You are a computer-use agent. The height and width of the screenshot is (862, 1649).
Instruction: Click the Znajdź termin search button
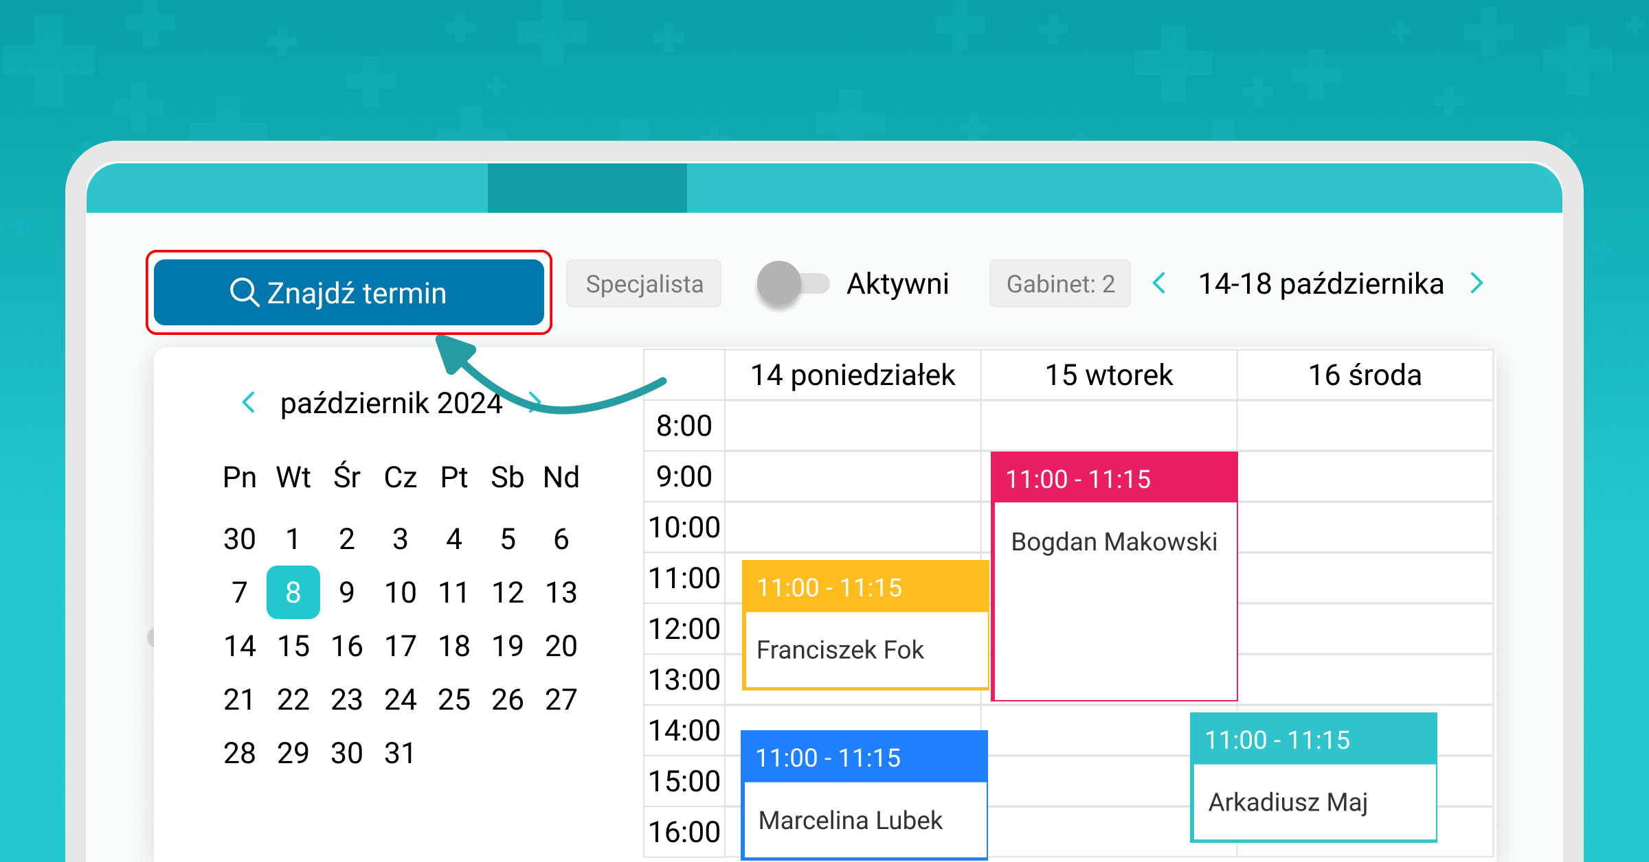[x=349, y=292]
